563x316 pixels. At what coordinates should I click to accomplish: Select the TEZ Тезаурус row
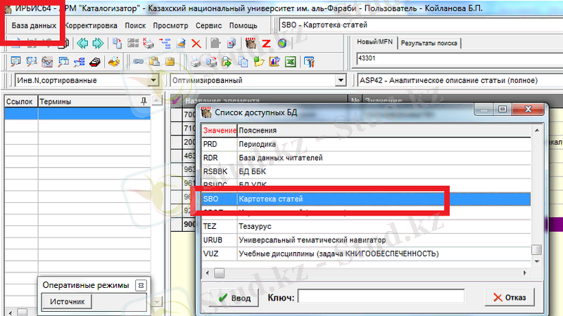tap(366, 226)
